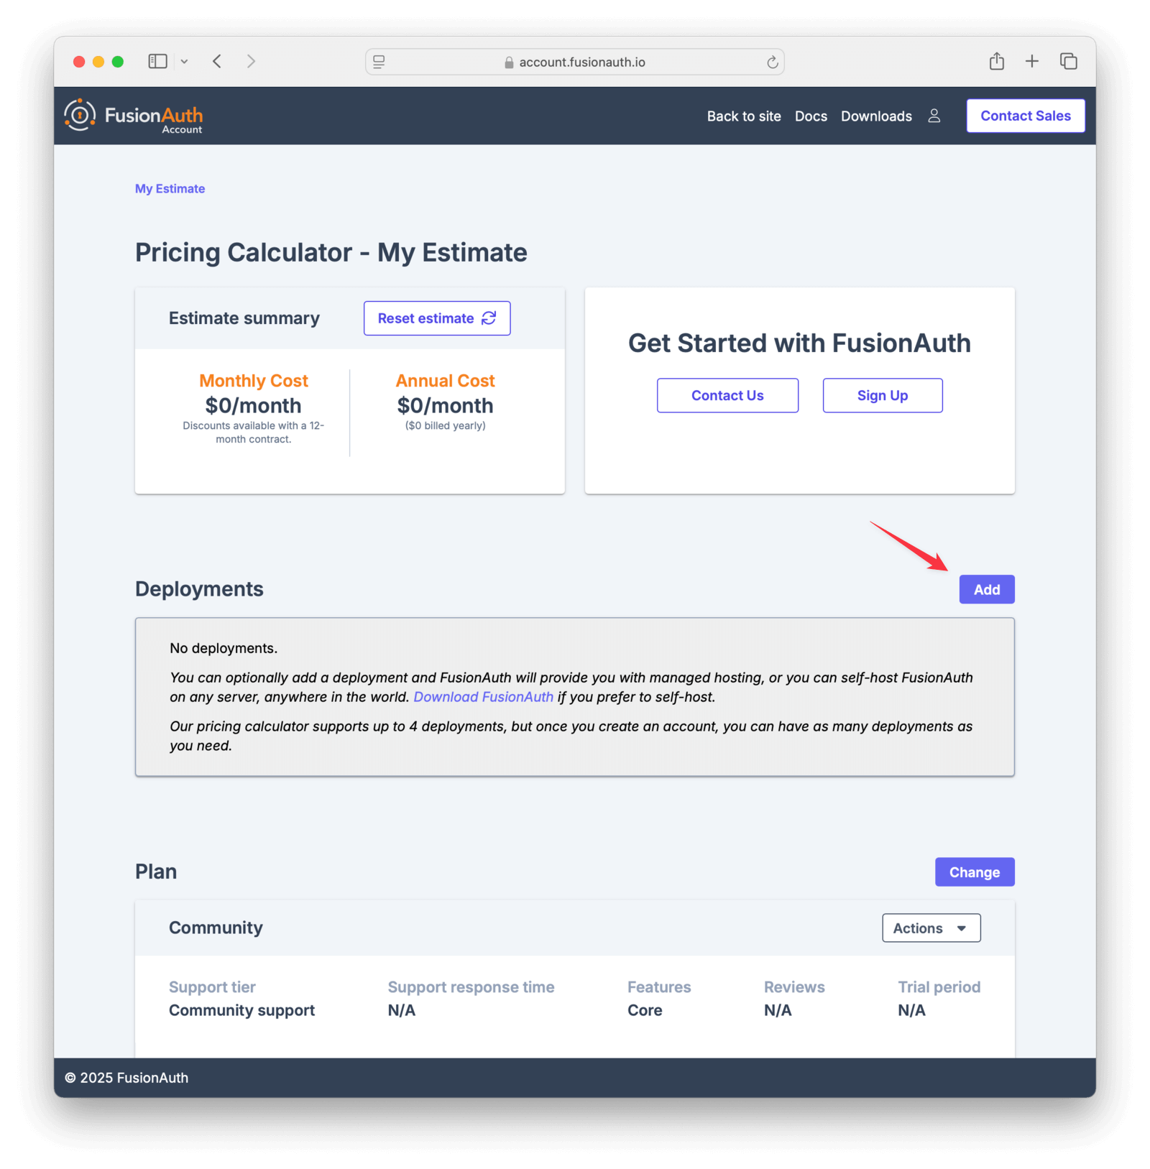Click the padlock icon in address bar

click(x=508, y=62)
